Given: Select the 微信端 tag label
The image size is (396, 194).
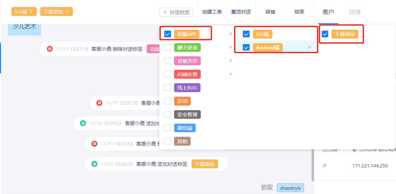Looking at the screenshot, I should pos(185,128).
